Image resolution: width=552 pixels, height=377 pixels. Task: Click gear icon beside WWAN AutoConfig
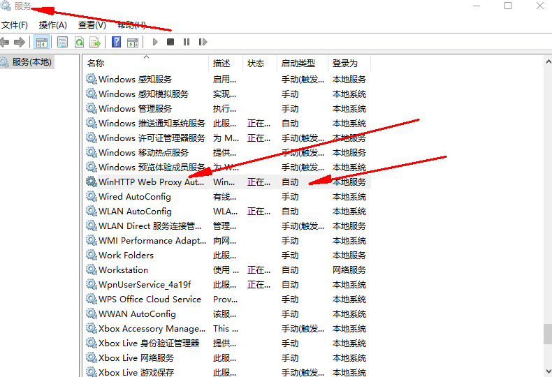[x=91, y=313]
